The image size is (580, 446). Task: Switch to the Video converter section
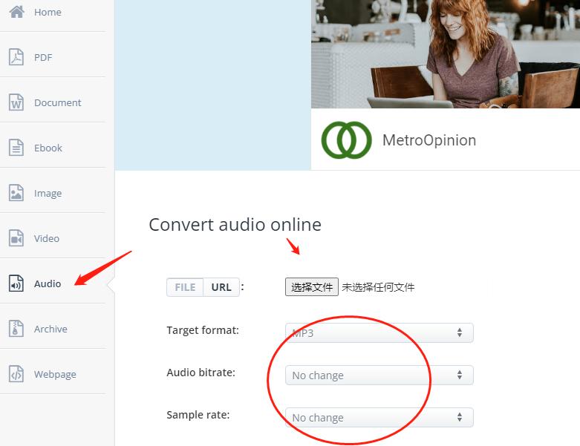click(47, 239)
